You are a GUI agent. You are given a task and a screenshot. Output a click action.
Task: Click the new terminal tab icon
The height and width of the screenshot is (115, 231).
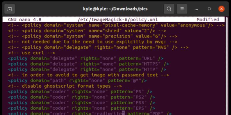[10, 9]
